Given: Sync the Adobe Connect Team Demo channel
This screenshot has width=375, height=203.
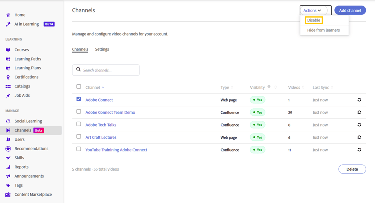Looking at the screenshot, I should click(359, 112).
